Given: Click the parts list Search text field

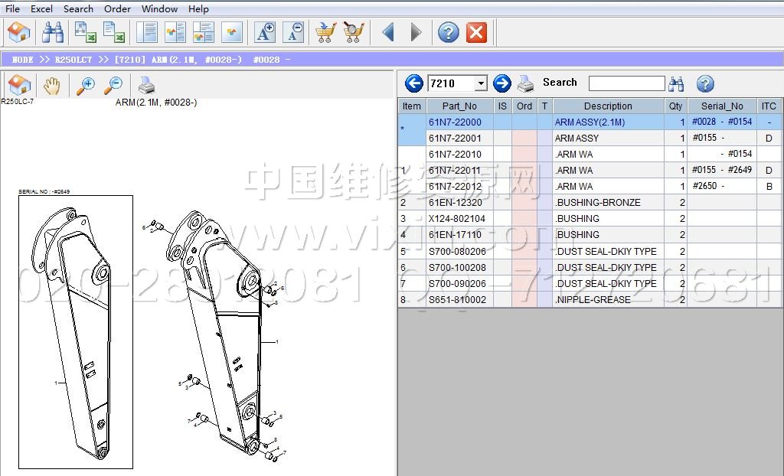Looking at the screenshot, I should (626, 83).
